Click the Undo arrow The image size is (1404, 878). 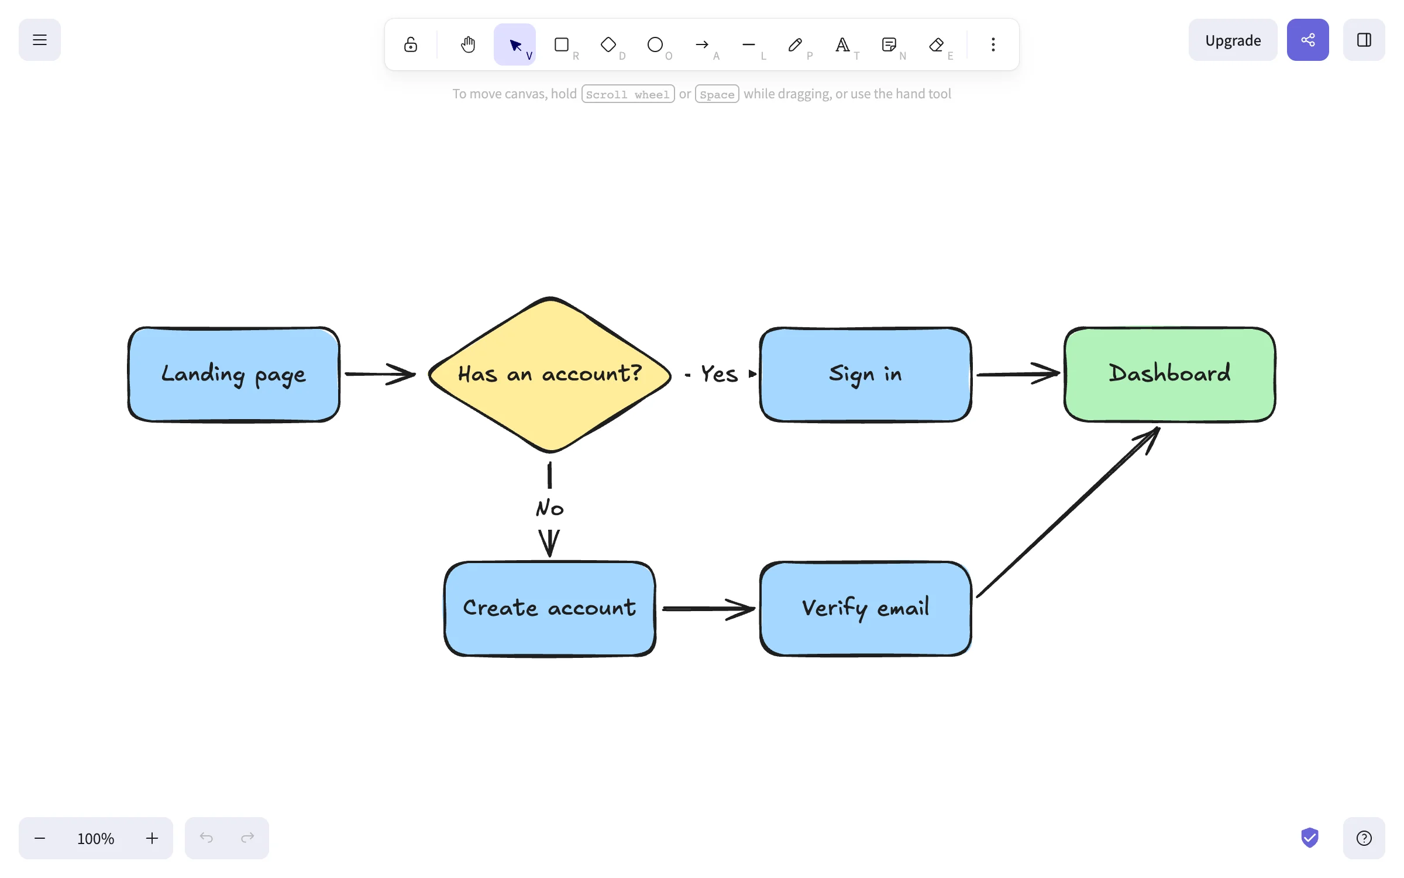pos(206,838)
